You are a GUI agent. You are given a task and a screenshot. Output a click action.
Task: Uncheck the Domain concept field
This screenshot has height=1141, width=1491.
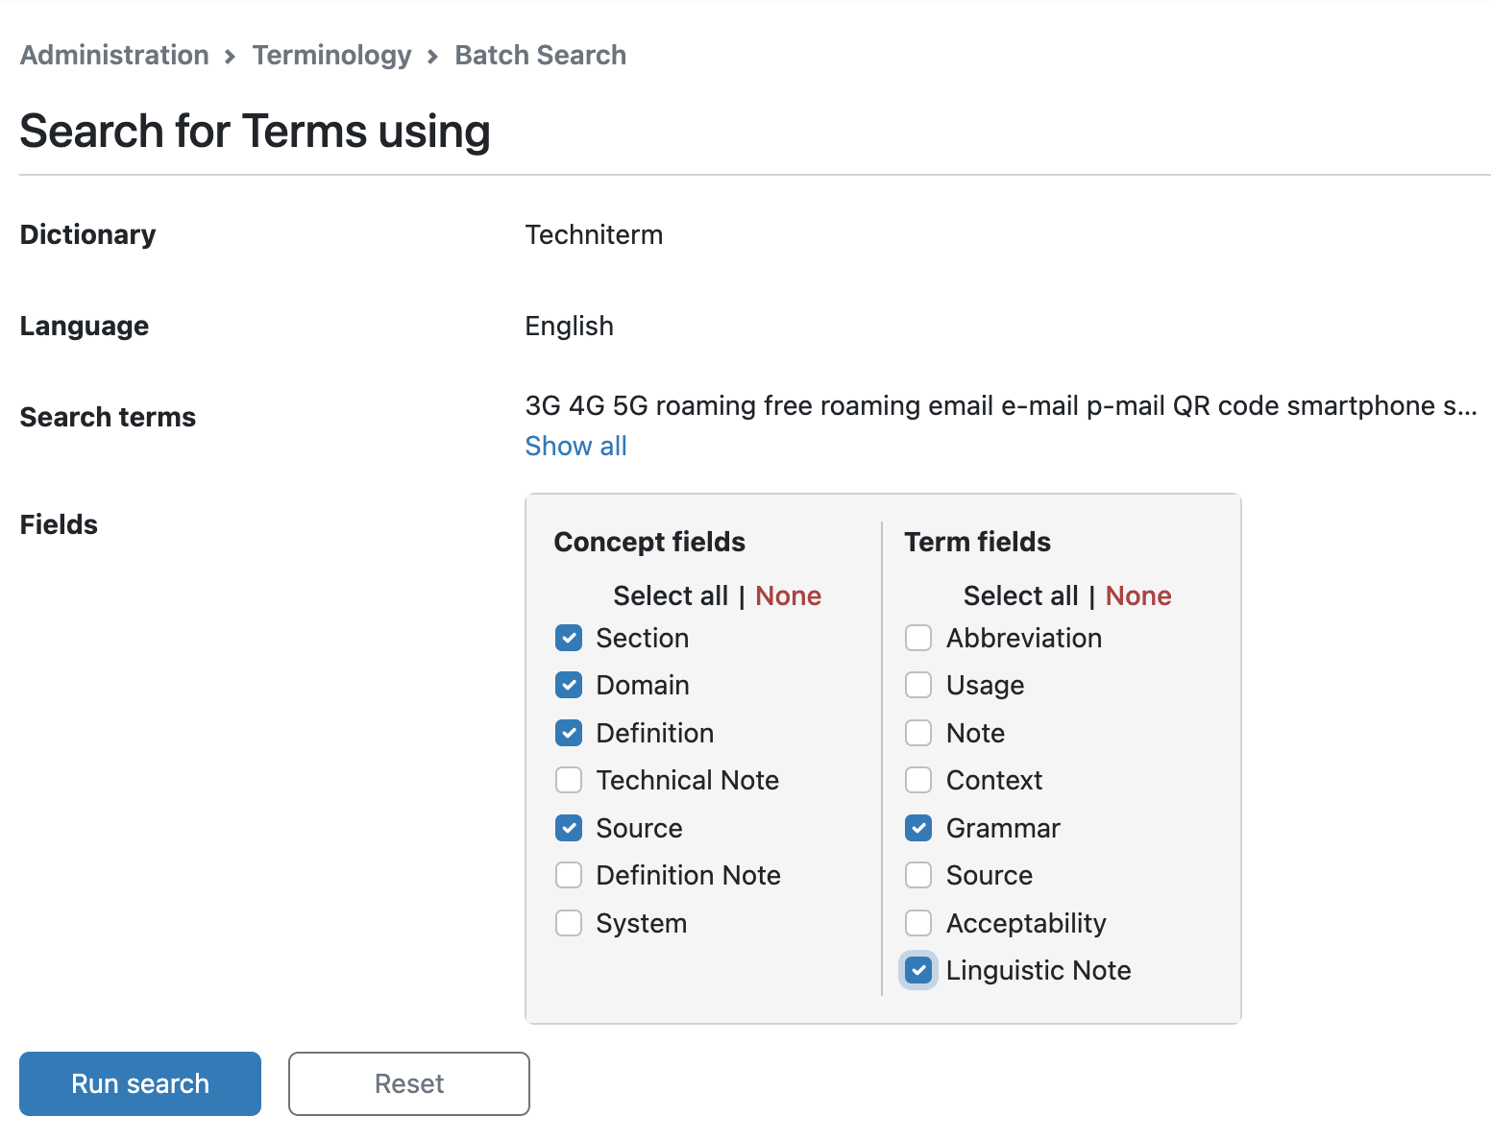pyautogui.click(x=569, y=685)
